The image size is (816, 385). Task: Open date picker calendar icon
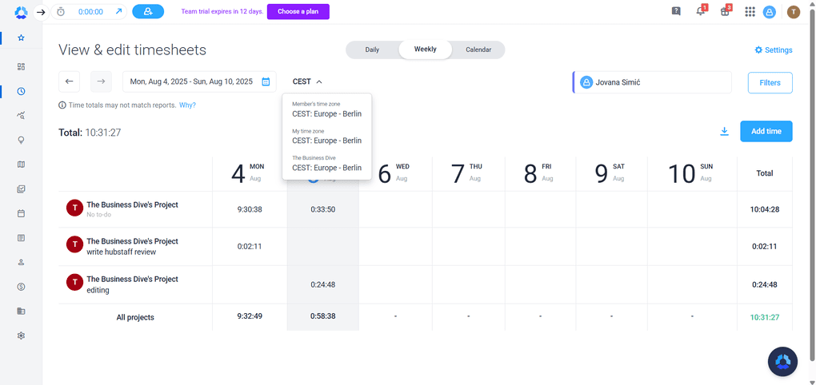click(x=266, y=81)
